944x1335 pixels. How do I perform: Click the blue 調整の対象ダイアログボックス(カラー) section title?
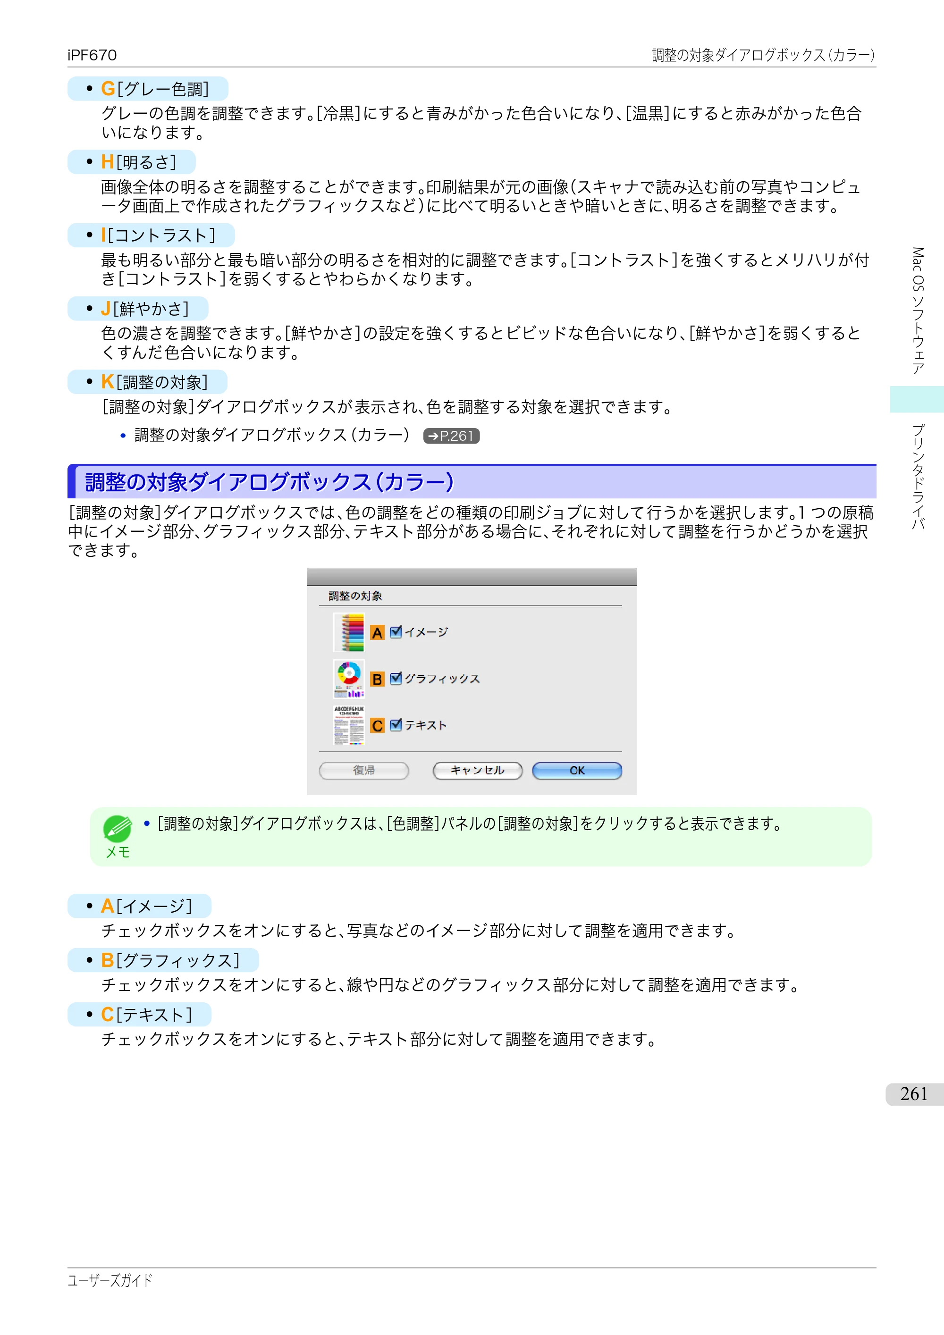pyautogui.click(x=270, y=482)
